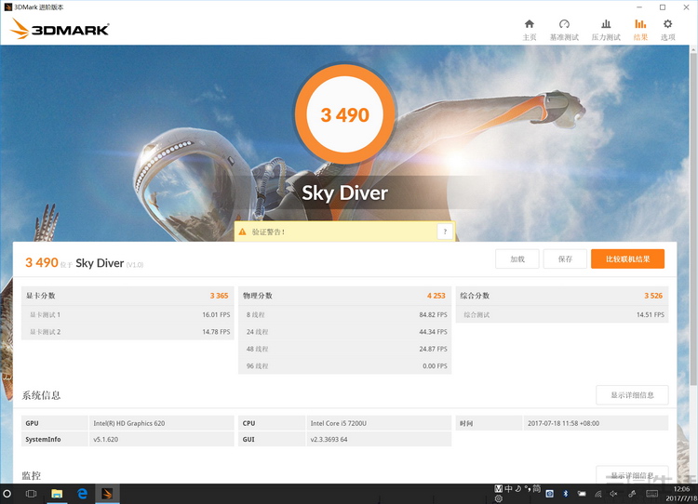Click the Sky Diver title banner
Image resolution: width=698 pixels, height=504 pixels.
(345, 192)
